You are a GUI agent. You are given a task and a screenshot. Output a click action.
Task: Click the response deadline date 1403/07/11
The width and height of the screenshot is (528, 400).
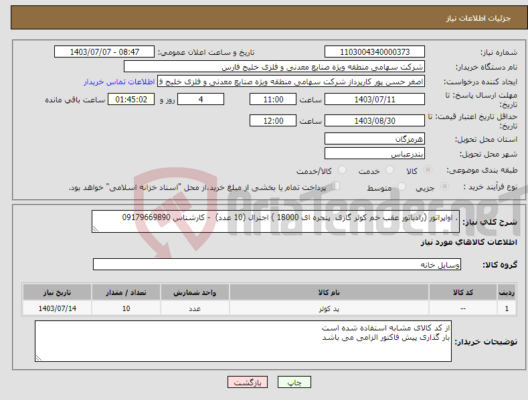[375, 99]
